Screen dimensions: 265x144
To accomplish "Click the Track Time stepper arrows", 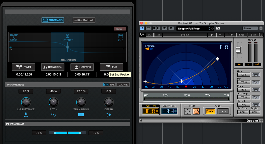I will 157,111.
